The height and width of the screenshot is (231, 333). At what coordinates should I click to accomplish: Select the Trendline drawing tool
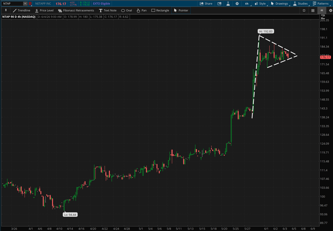(21, 10)
